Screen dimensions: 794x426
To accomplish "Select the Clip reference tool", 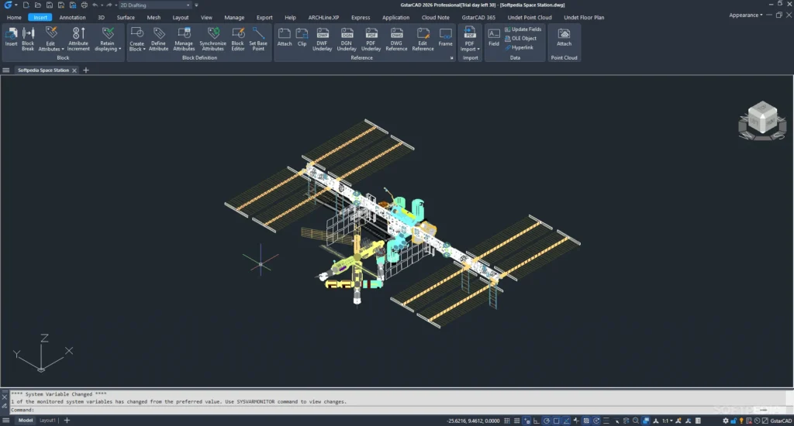I will tap(302, 38).
